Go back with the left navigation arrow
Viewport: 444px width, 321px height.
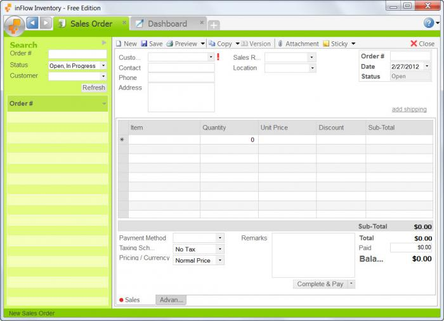click(x=32, y=23)
